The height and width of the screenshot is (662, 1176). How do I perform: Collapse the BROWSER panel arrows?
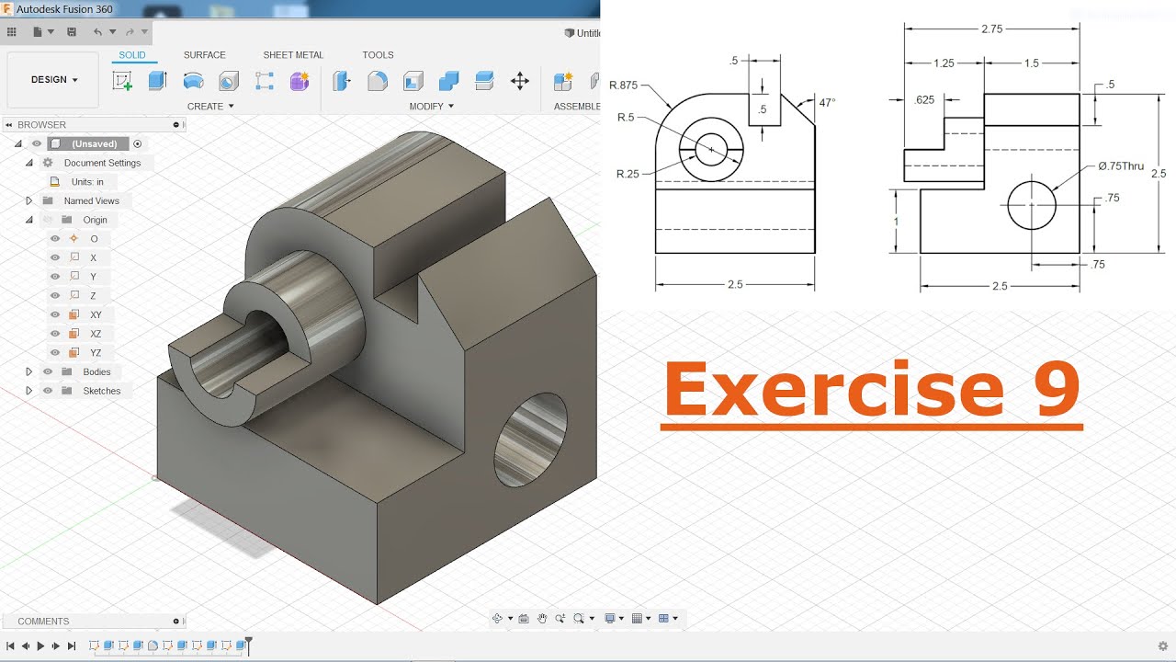click(x=9, y=125)
